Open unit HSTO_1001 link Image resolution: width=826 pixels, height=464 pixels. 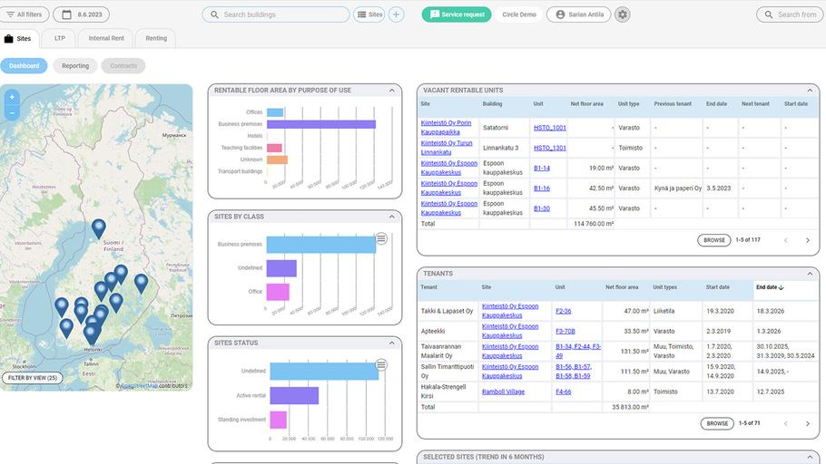coord(549,127)
